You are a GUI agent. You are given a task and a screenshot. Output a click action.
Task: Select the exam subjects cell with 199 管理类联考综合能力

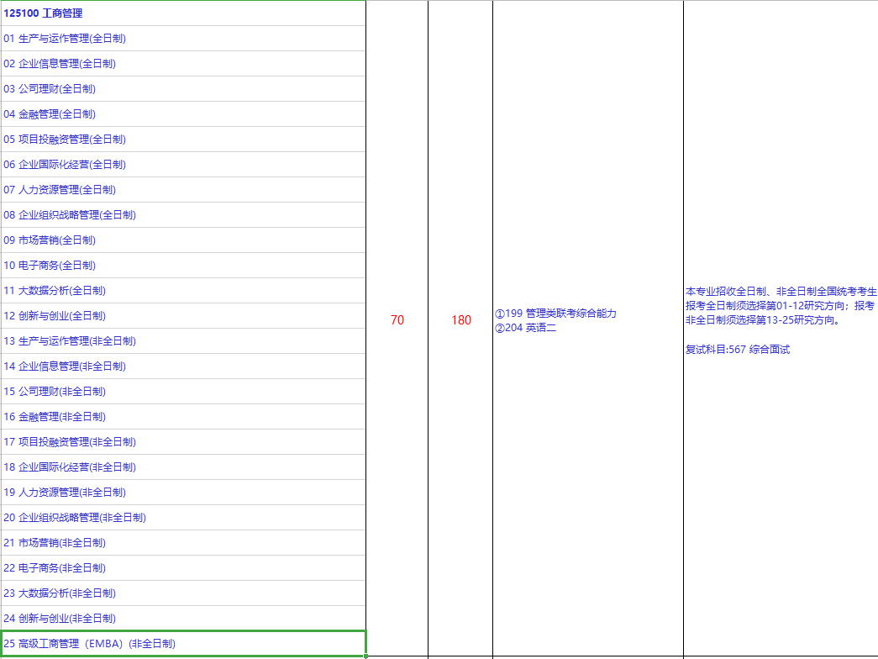587,320
